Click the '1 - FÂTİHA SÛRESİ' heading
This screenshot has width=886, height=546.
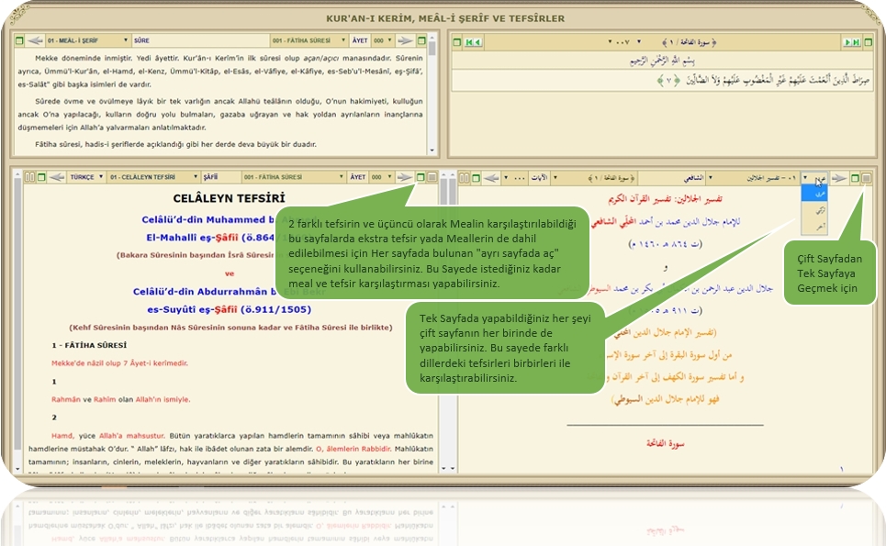[89, 345]
